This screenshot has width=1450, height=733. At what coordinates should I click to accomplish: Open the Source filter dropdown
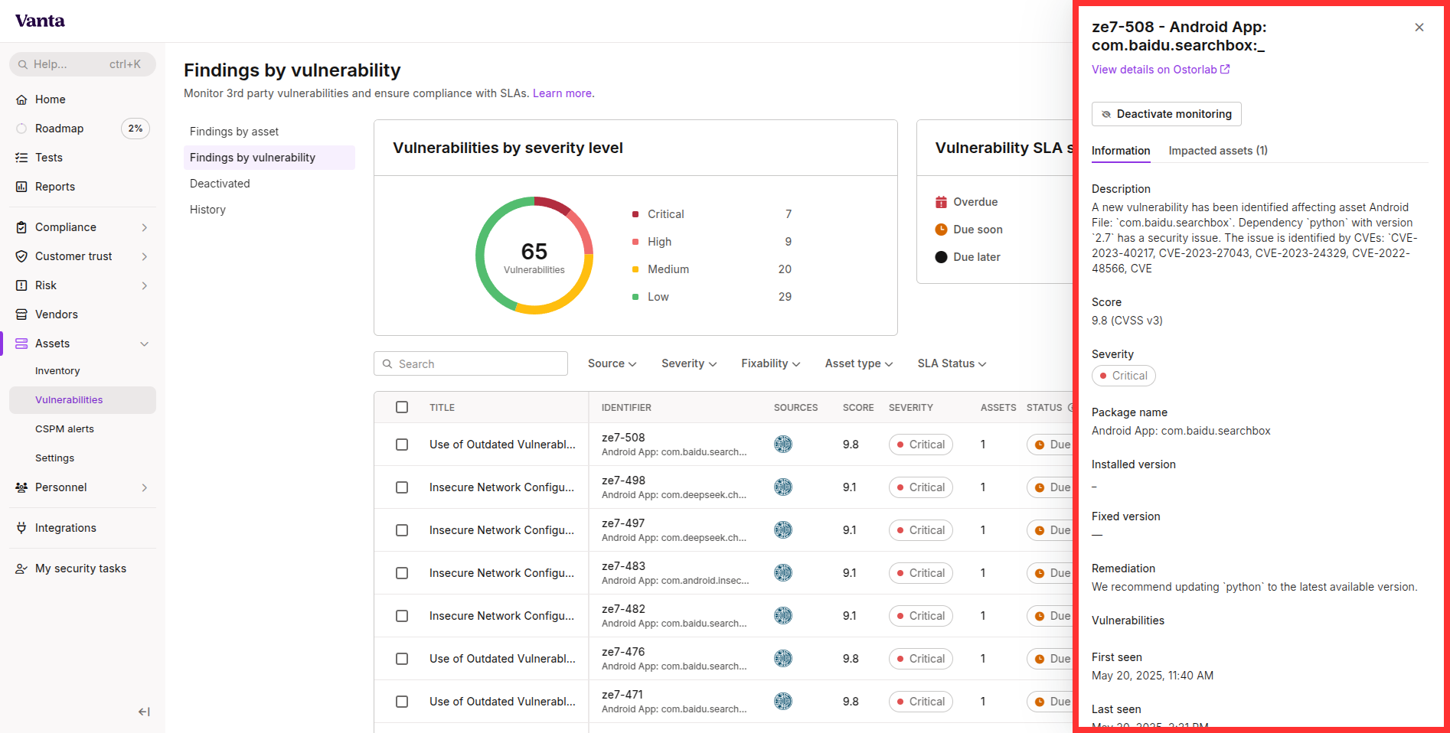click(612, 363)
